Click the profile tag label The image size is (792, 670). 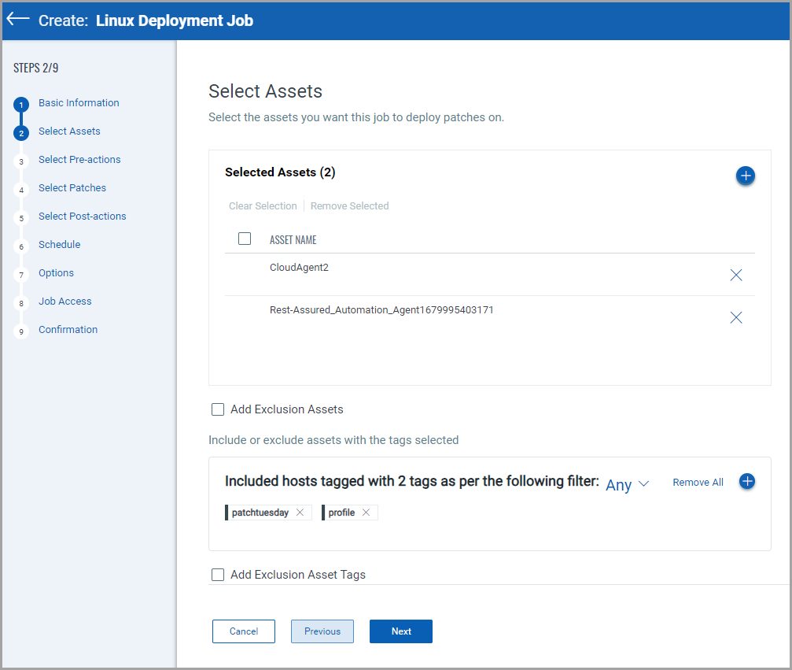point(341,513)
